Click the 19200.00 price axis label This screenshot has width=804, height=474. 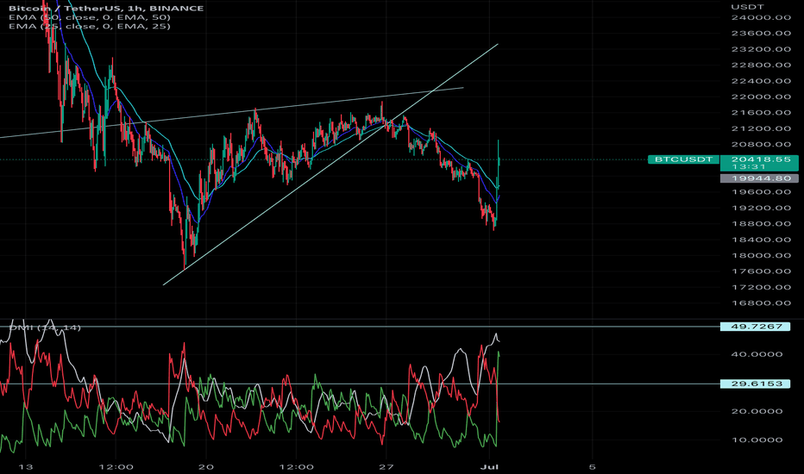coord(761,208)
